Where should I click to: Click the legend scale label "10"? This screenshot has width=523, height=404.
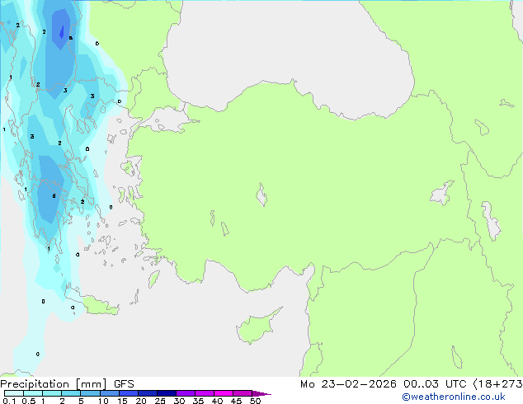[x=103, y=401]
